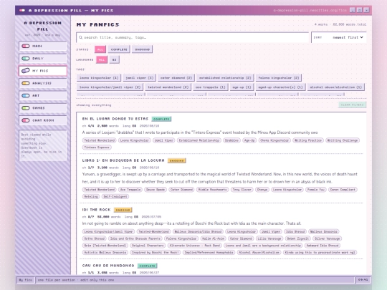Image resolution: width=387 pixels, height=290 pixels.
Task: Click the Canon Compliant tag pill
Action: click(343, 190)
